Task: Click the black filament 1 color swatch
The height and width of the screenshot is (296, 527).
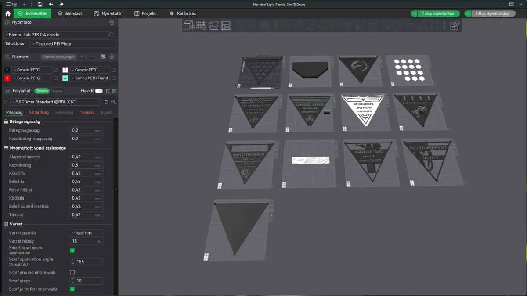Action: (x=7, y=70)
